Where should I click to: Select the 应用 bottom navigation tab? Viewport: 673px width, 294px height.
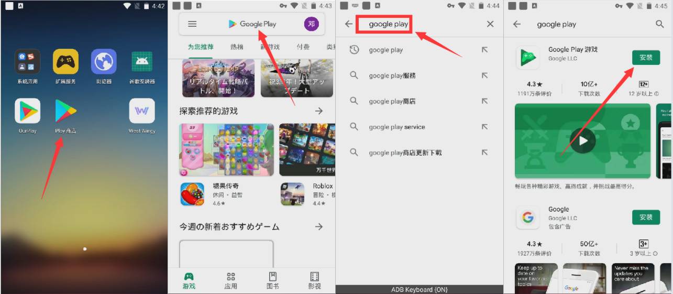click(230, 280)
